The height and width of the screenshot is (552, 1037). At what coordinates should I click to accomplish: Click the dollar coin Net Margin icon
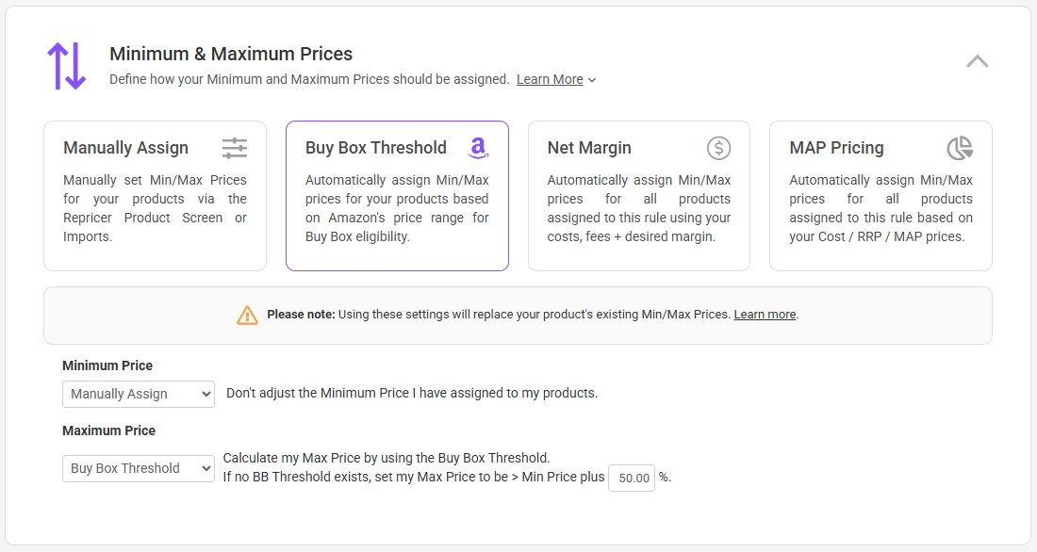[719, 148]
